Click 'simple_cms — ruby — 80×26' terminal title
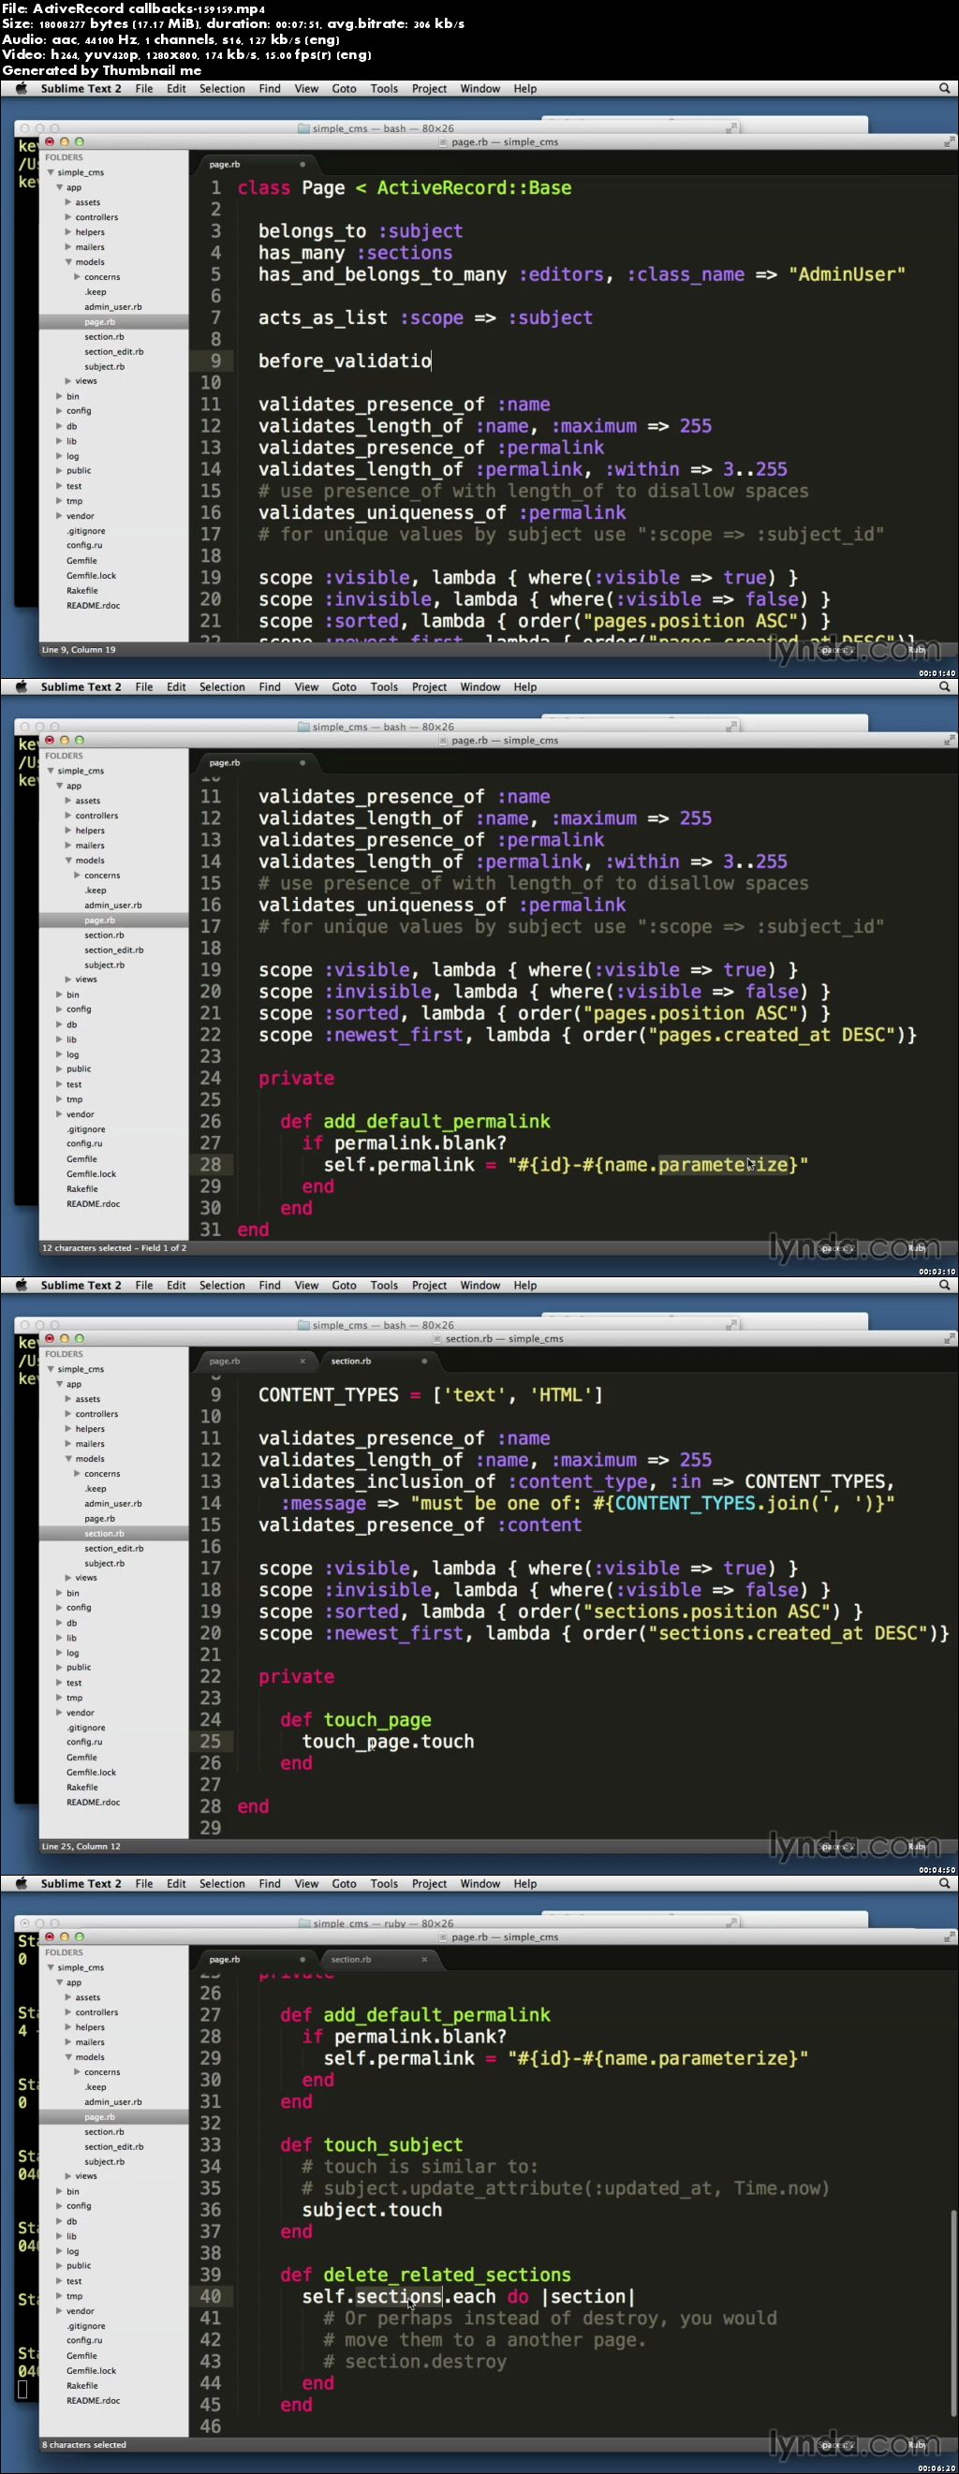 (x=383, y=1922)
